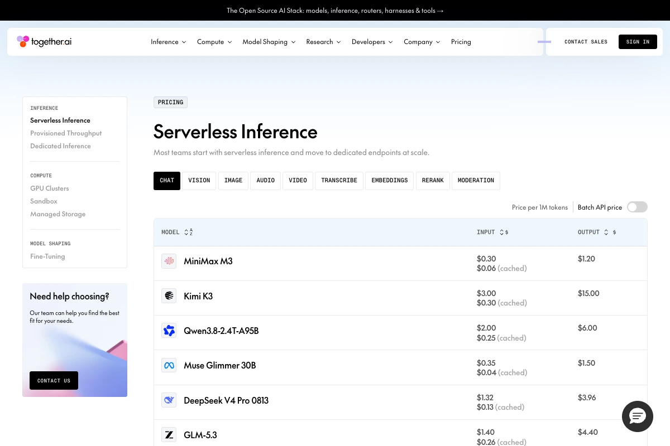Open Fine-Tuning in sidebar
The image size is (670, 446).
coord(47,256)
